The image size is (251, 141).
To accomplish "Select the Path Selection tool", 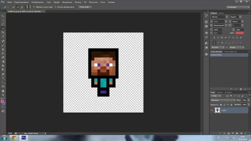I will point(3,83).
